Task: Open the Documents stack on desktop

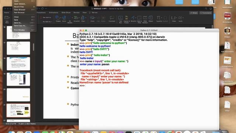Action: [x=227, y=16]
